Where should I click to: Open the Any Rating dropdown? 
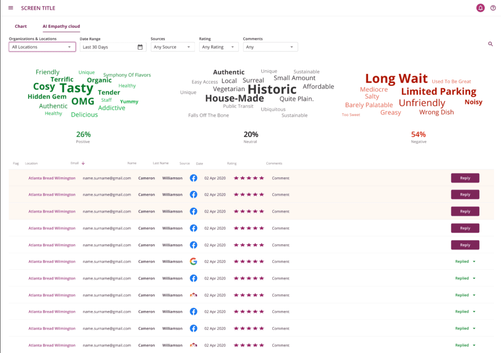click(x=218, y=47)
